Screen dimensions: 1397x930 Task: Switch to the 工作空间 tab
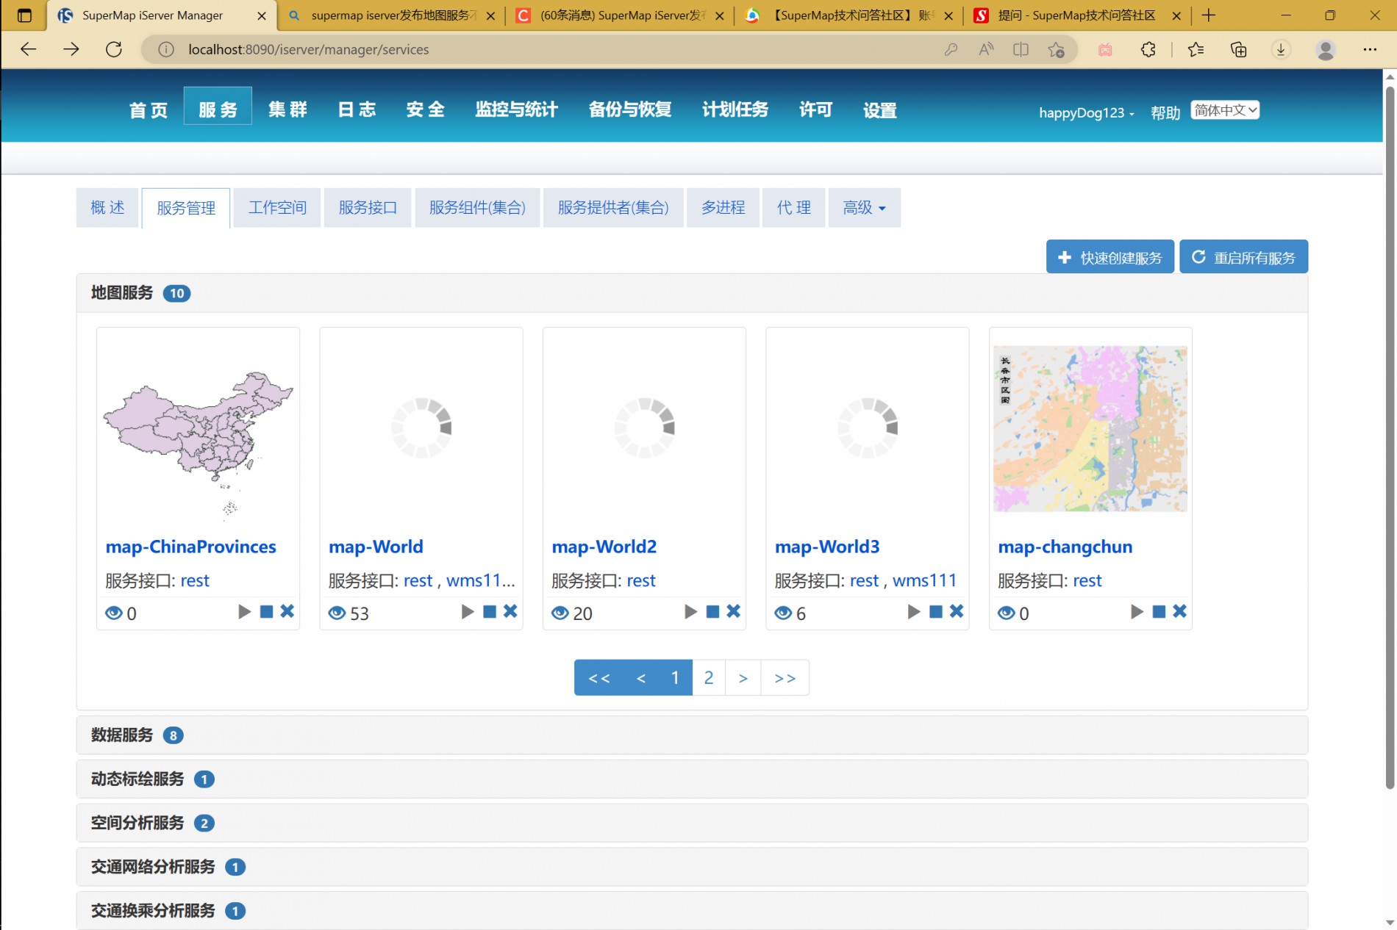pos(277,208)
